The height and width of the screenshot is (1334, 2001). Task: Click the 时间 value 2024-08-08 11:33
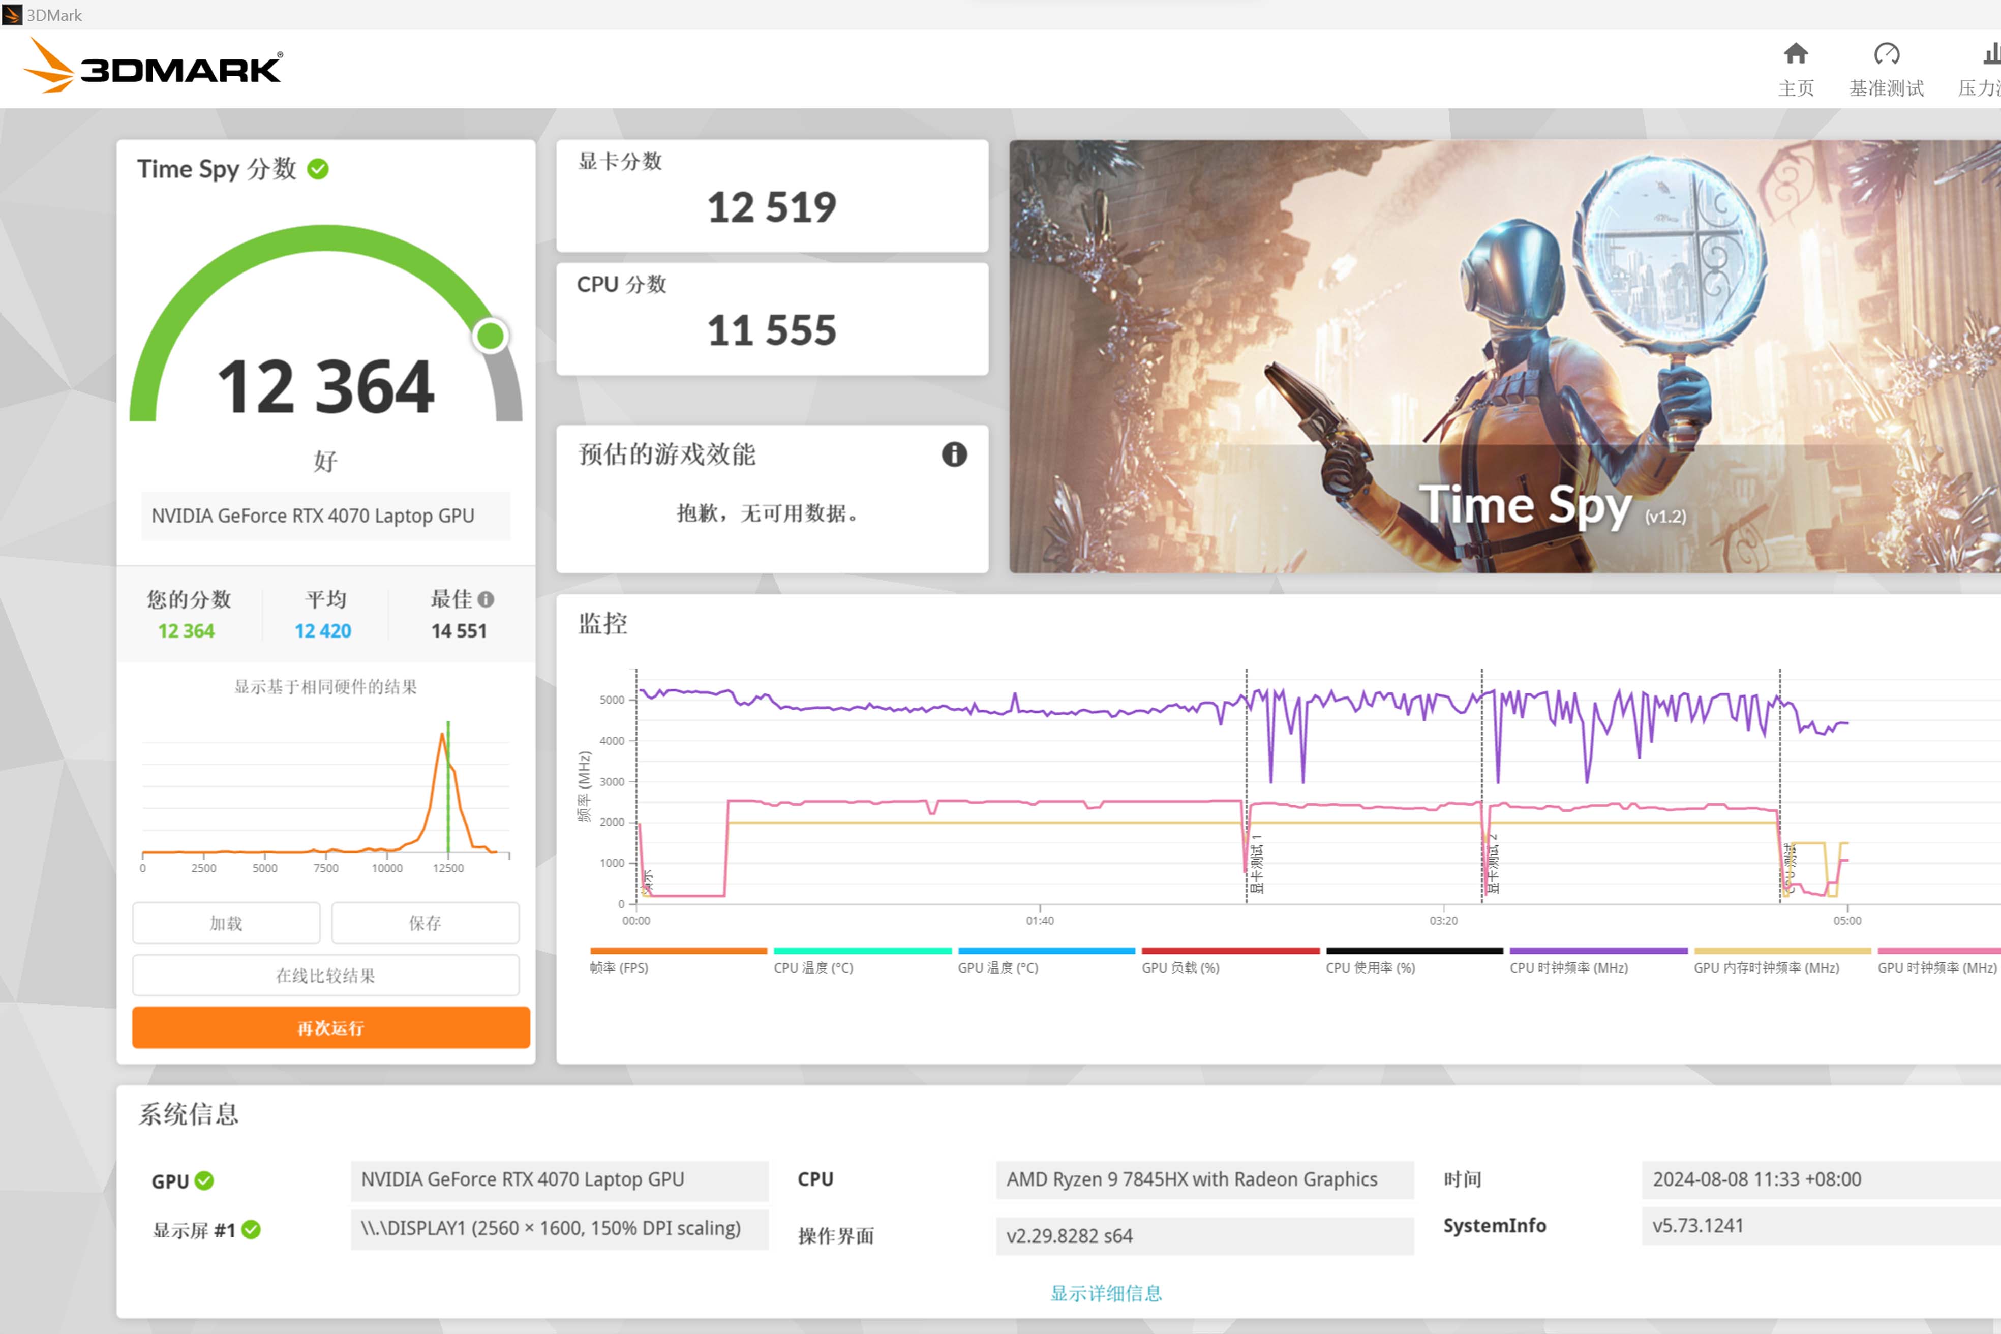coord(1822,1179)
